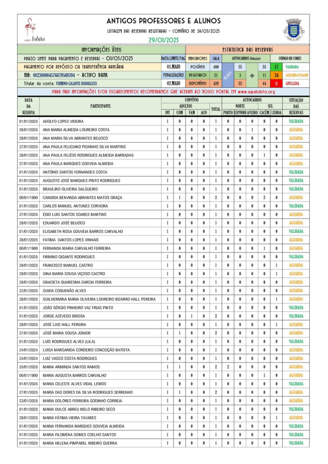Select 'GUIDA COQUENÃO ALVES' participant name
Viewport: 328px width, 464px height.
[64, 291]
